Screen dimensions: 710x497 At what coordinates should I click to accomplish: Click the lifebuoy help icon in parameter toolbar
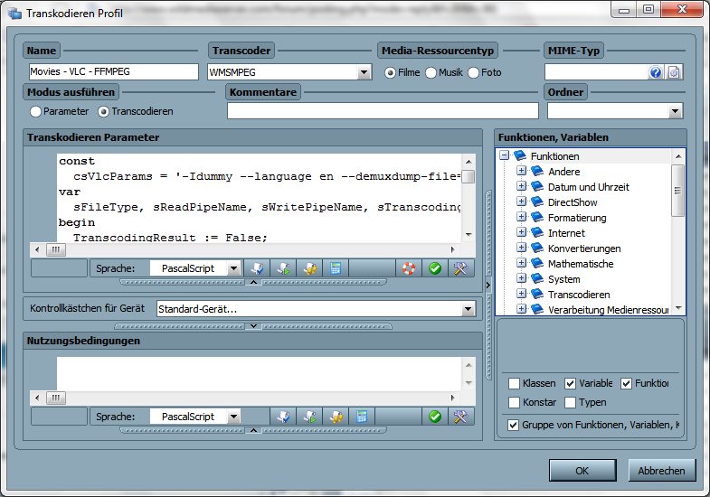point(410,268)
